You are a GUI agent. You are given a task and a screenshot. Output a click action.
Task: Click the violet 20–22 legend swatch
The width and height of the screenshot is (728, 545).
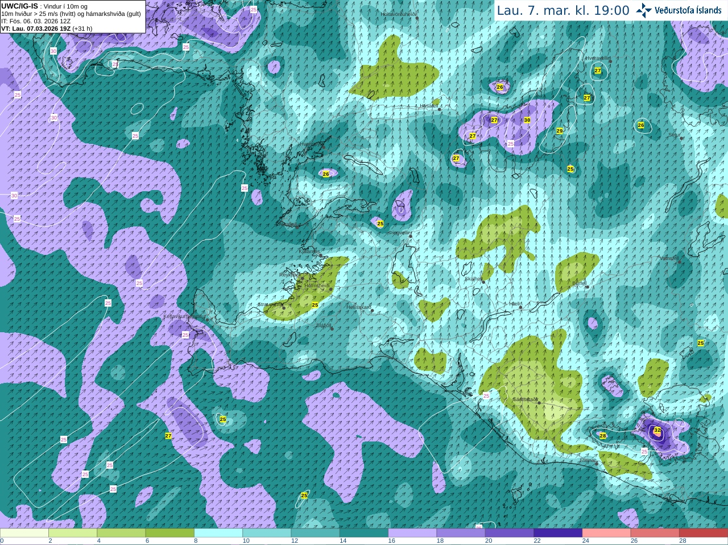[x=510, y=533]
